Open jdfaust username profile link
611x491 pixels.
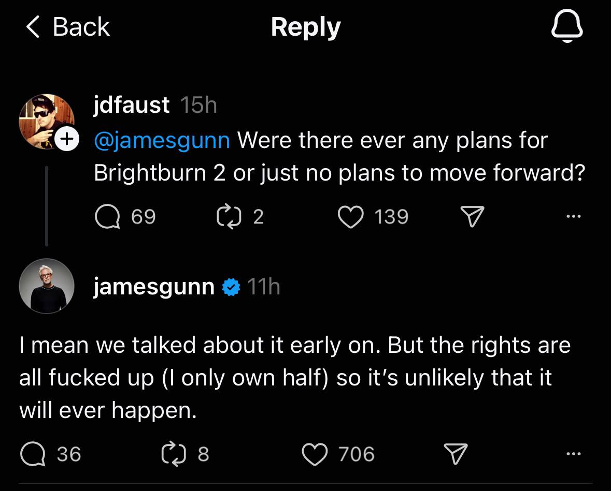click(132, 105)
